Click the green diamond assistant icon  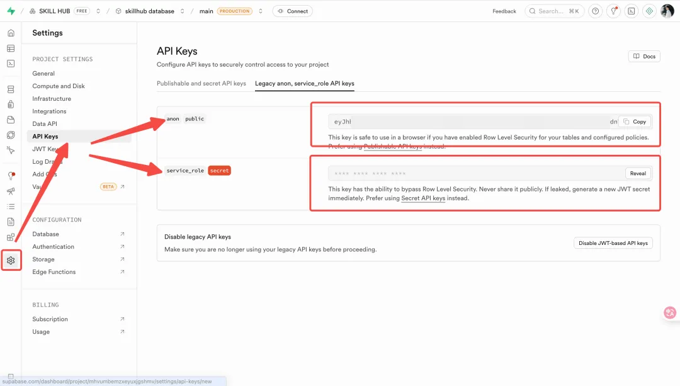(649, 11)
